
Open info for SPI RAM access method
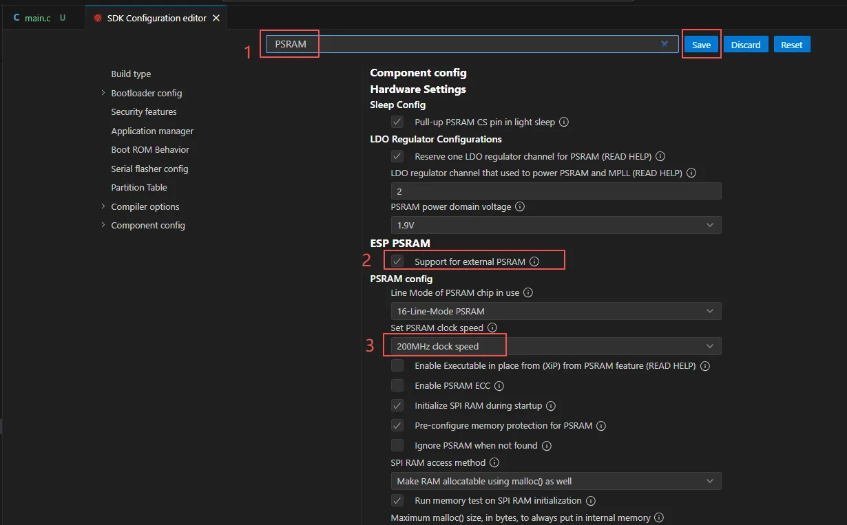pos(494,463)
